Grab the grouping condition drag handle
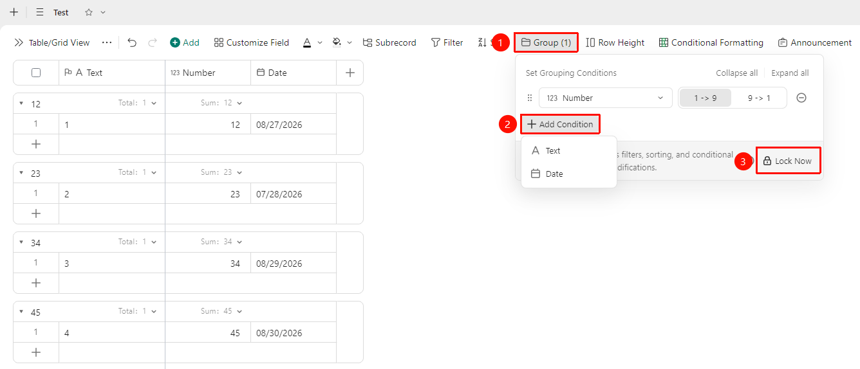Viewport: 860px width, 369px height. tap(530, 98)
